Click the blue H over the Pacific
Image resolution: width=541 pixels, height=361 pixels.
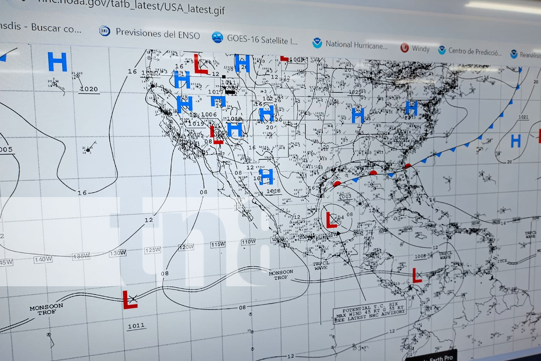pos(57,62)
